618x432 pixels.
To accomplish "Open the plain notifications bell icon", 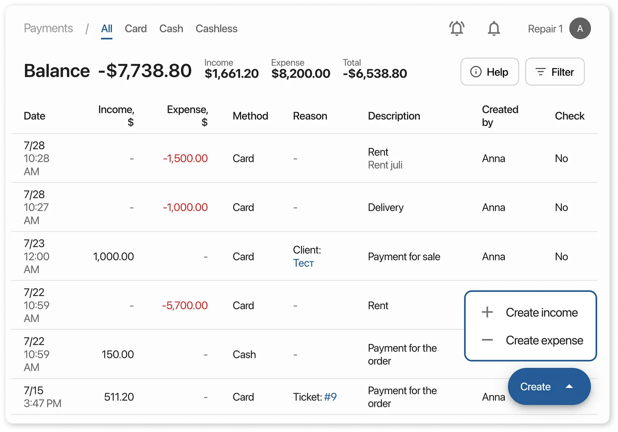I will pyautogui.click(x=494, y=28).
